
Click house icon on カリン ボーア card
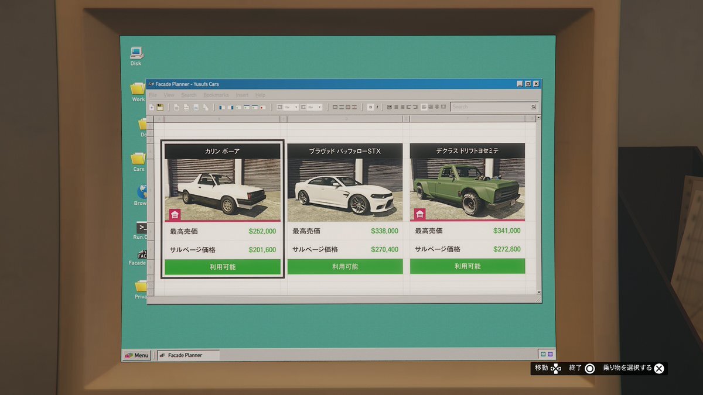175,215
